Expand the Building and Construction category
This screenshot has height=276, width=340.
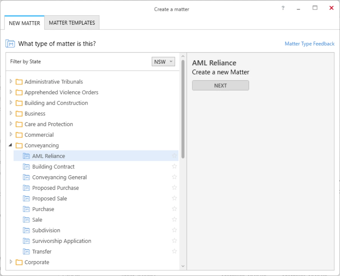click(11, 103)
